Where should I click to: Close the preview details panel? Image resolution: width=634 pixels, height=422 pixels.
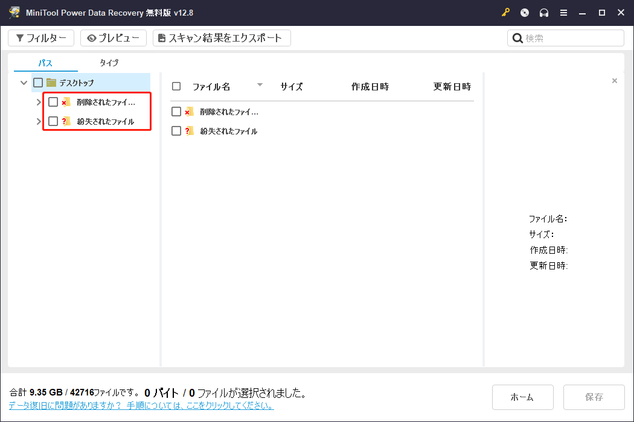pyautogui.click(x=615, y=81)
